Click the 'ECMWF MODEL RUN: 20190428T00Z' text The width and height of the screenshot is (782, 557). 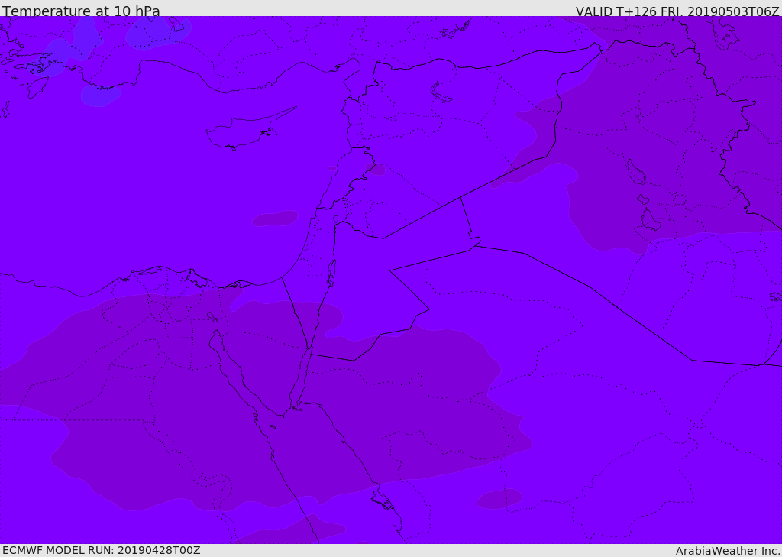click(x=102, y=550)
